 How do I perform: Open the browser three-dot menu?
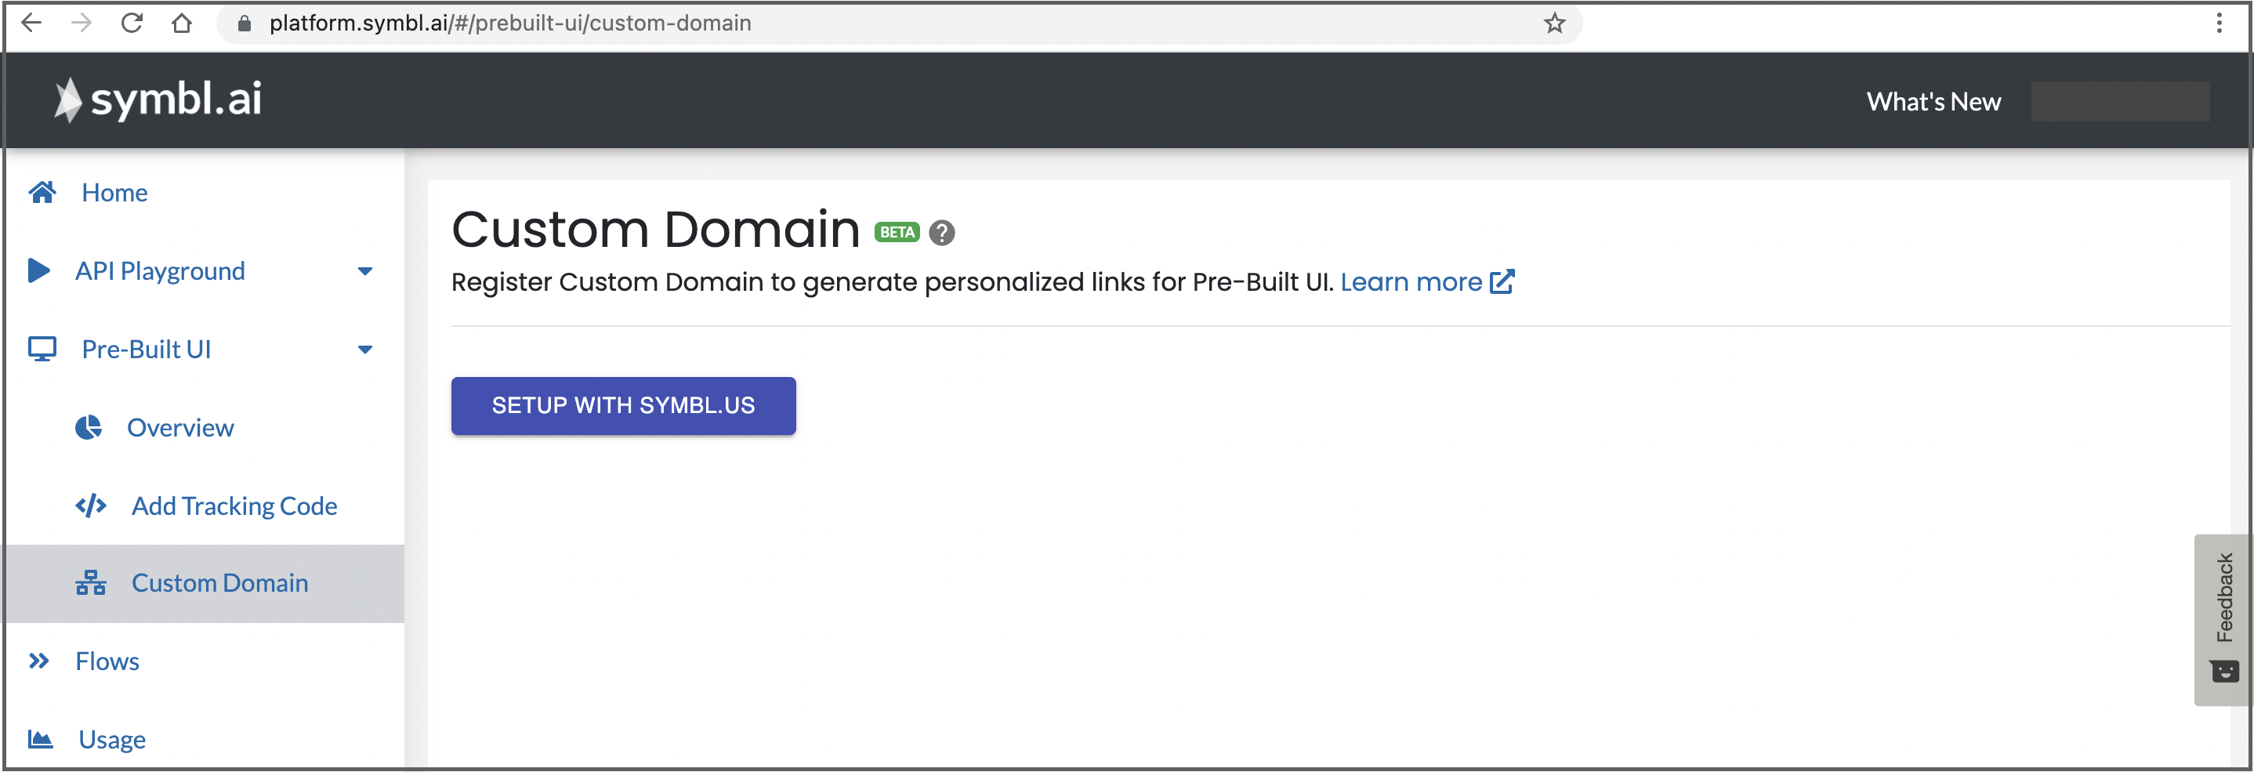coord(2218,23)
